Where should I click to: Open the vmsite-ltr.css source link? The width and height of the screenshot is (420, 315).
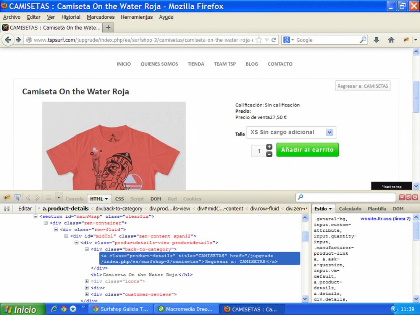click(386, 218)
